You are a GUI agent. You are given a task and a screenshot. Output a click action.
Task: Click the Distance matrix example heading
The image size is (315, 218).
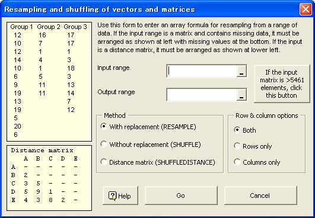point(42,150)
